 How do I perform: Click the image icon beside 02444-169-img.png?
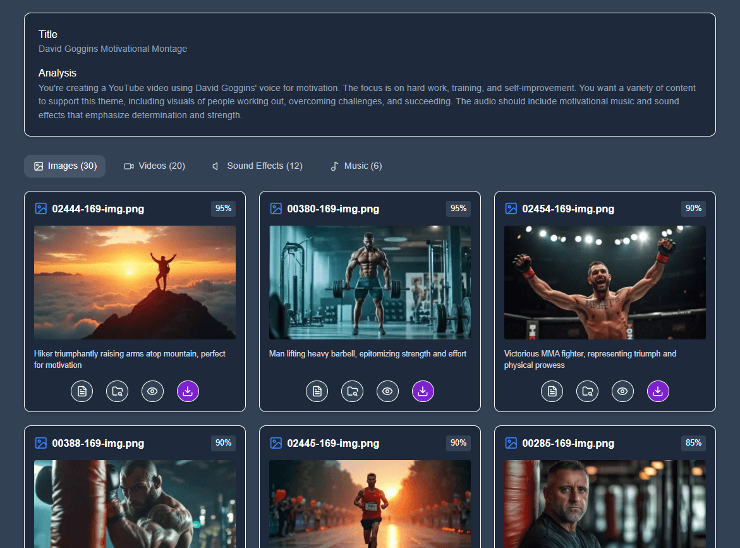(x=41, y=209)
